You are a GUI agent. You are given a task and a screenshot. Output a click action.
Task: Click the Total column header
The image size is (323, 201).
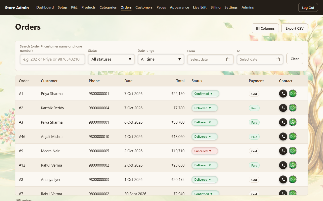coord(180,81)
